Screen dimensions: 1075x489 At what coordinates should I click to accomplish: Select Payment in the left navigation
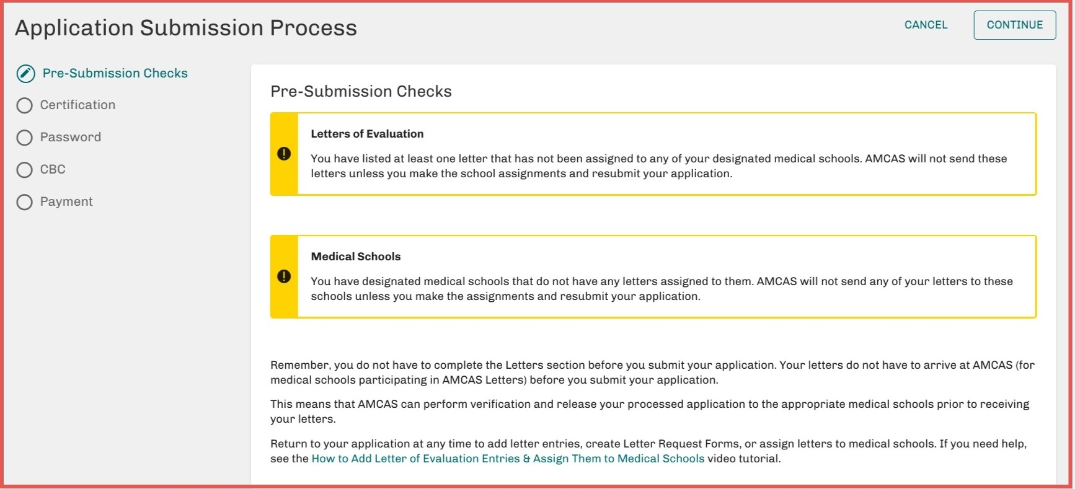[66, 201]
